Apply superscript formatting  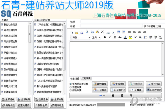coord(135,37)
